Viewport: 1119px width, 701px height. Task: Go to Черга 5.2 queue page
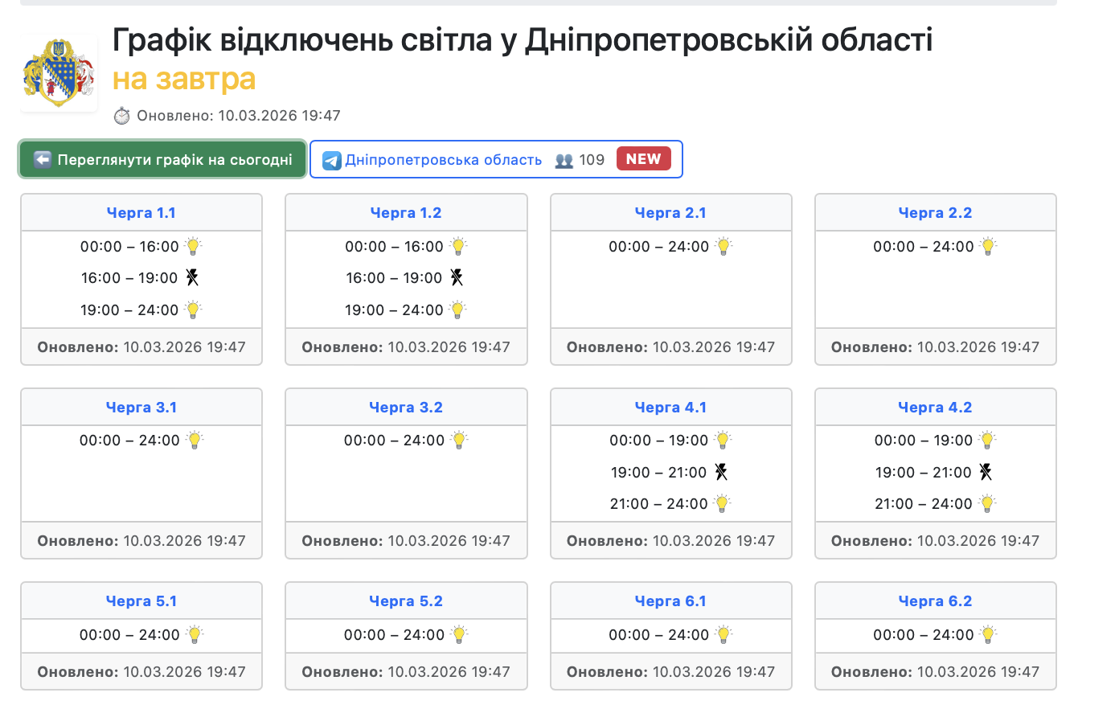[x=406, y=601]
